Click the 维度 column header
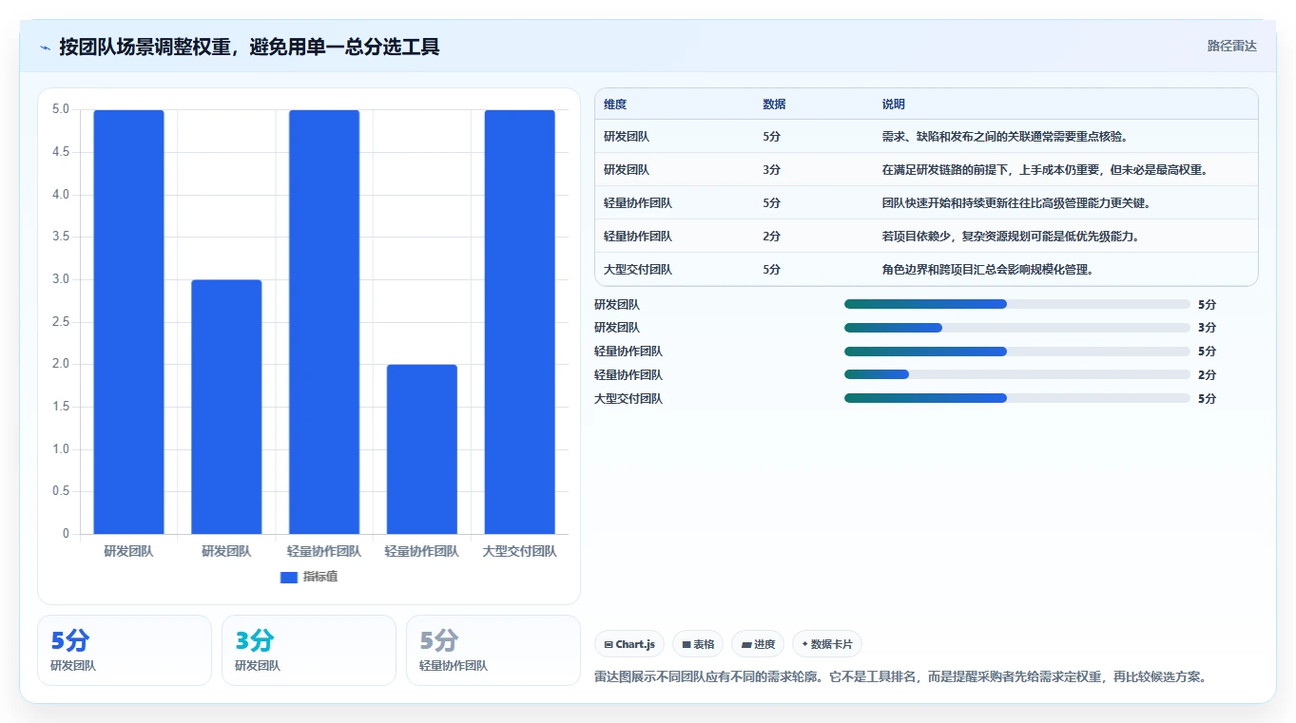 (x=615, y=105)
